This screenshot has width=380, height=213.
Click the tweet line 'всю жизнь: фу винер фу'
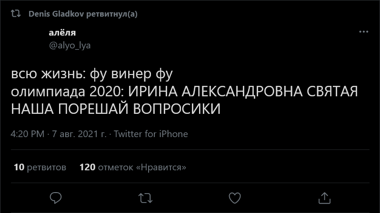90,75
